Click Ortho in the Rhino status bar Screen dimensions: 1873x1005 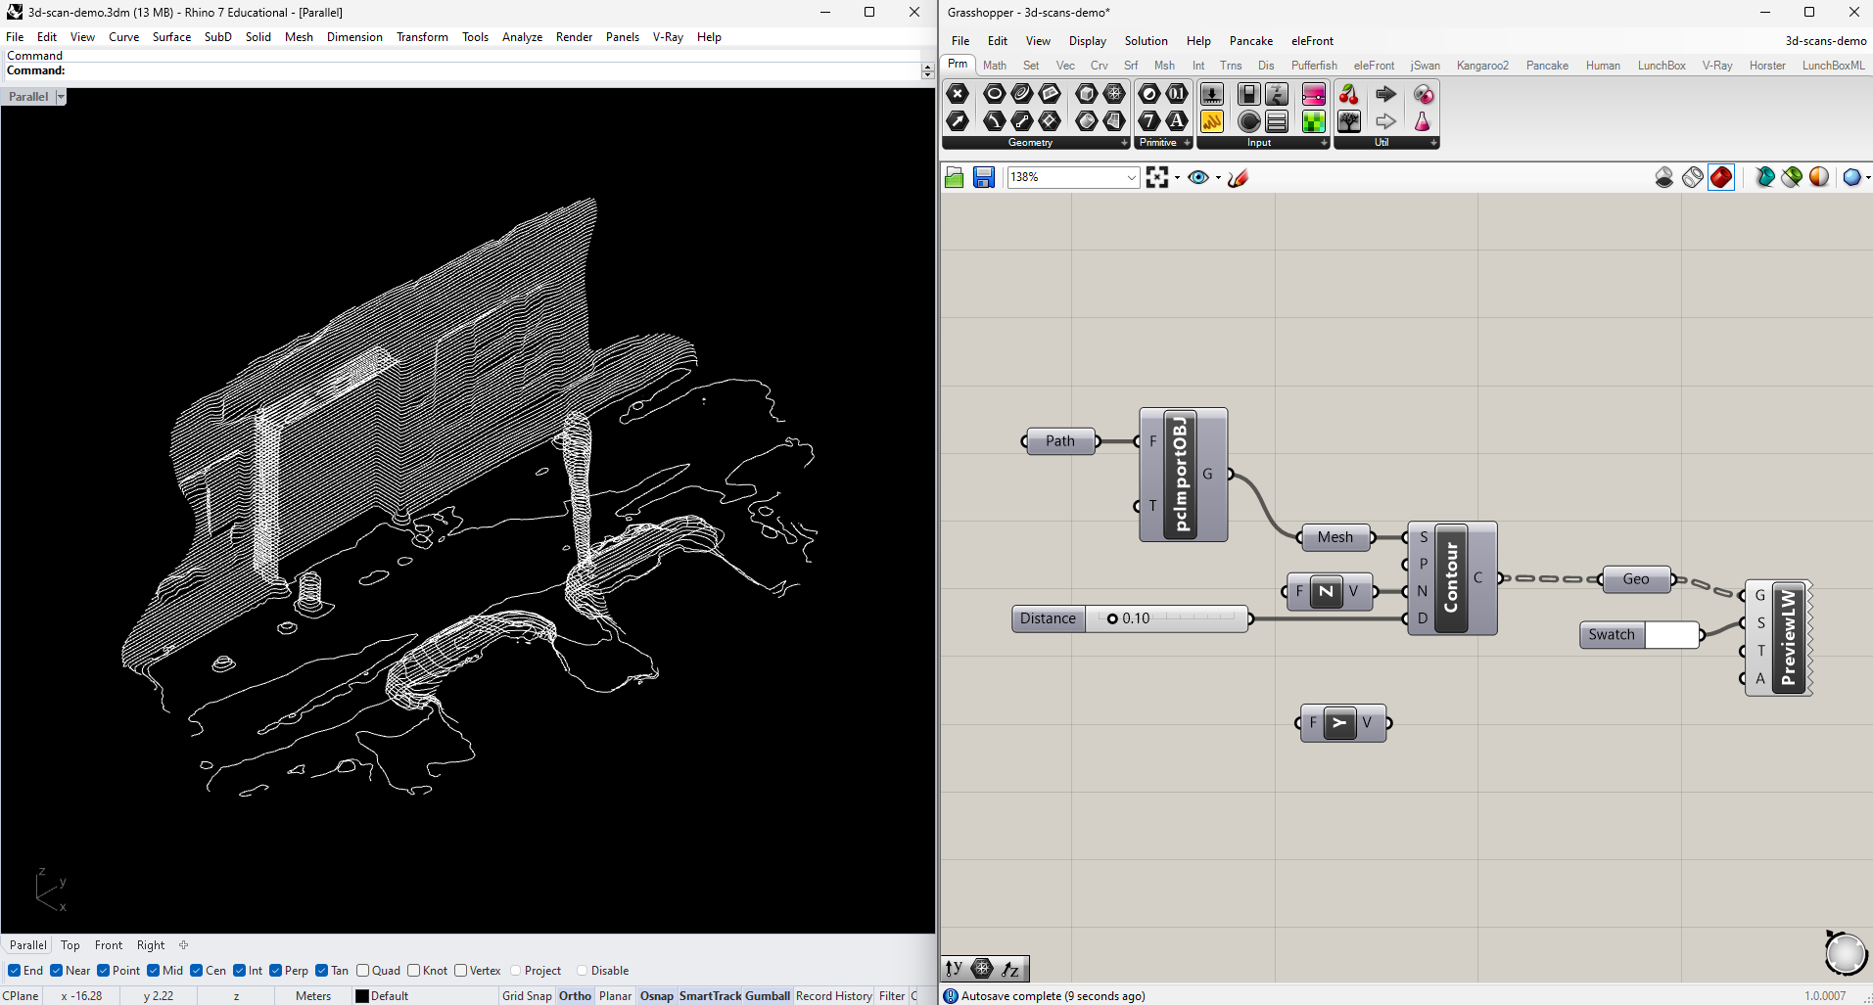[574, 995]
